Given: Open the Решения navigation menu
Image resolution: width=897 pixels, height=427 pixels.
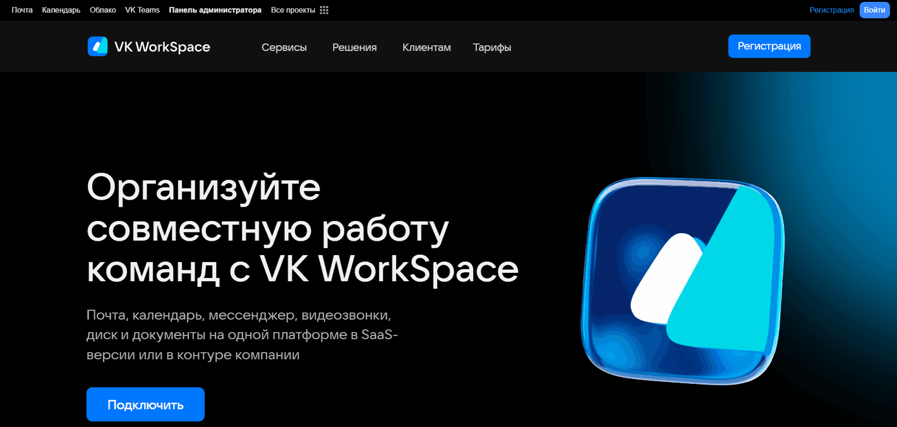Looking at the screenshot, I should click(x=354, y=47).
